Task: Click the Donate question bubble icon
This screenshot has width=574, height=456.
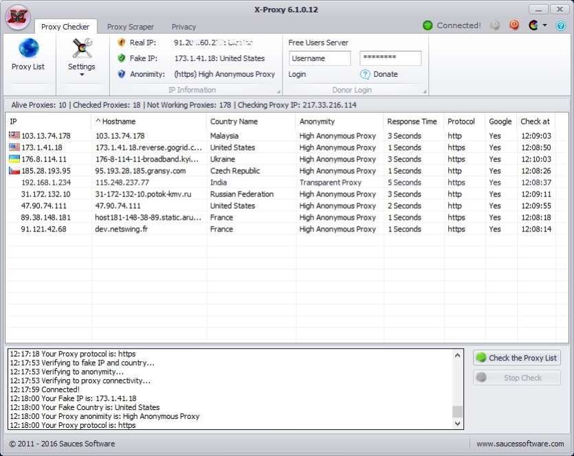Action: pyautogui.click(x=364, y=74)
